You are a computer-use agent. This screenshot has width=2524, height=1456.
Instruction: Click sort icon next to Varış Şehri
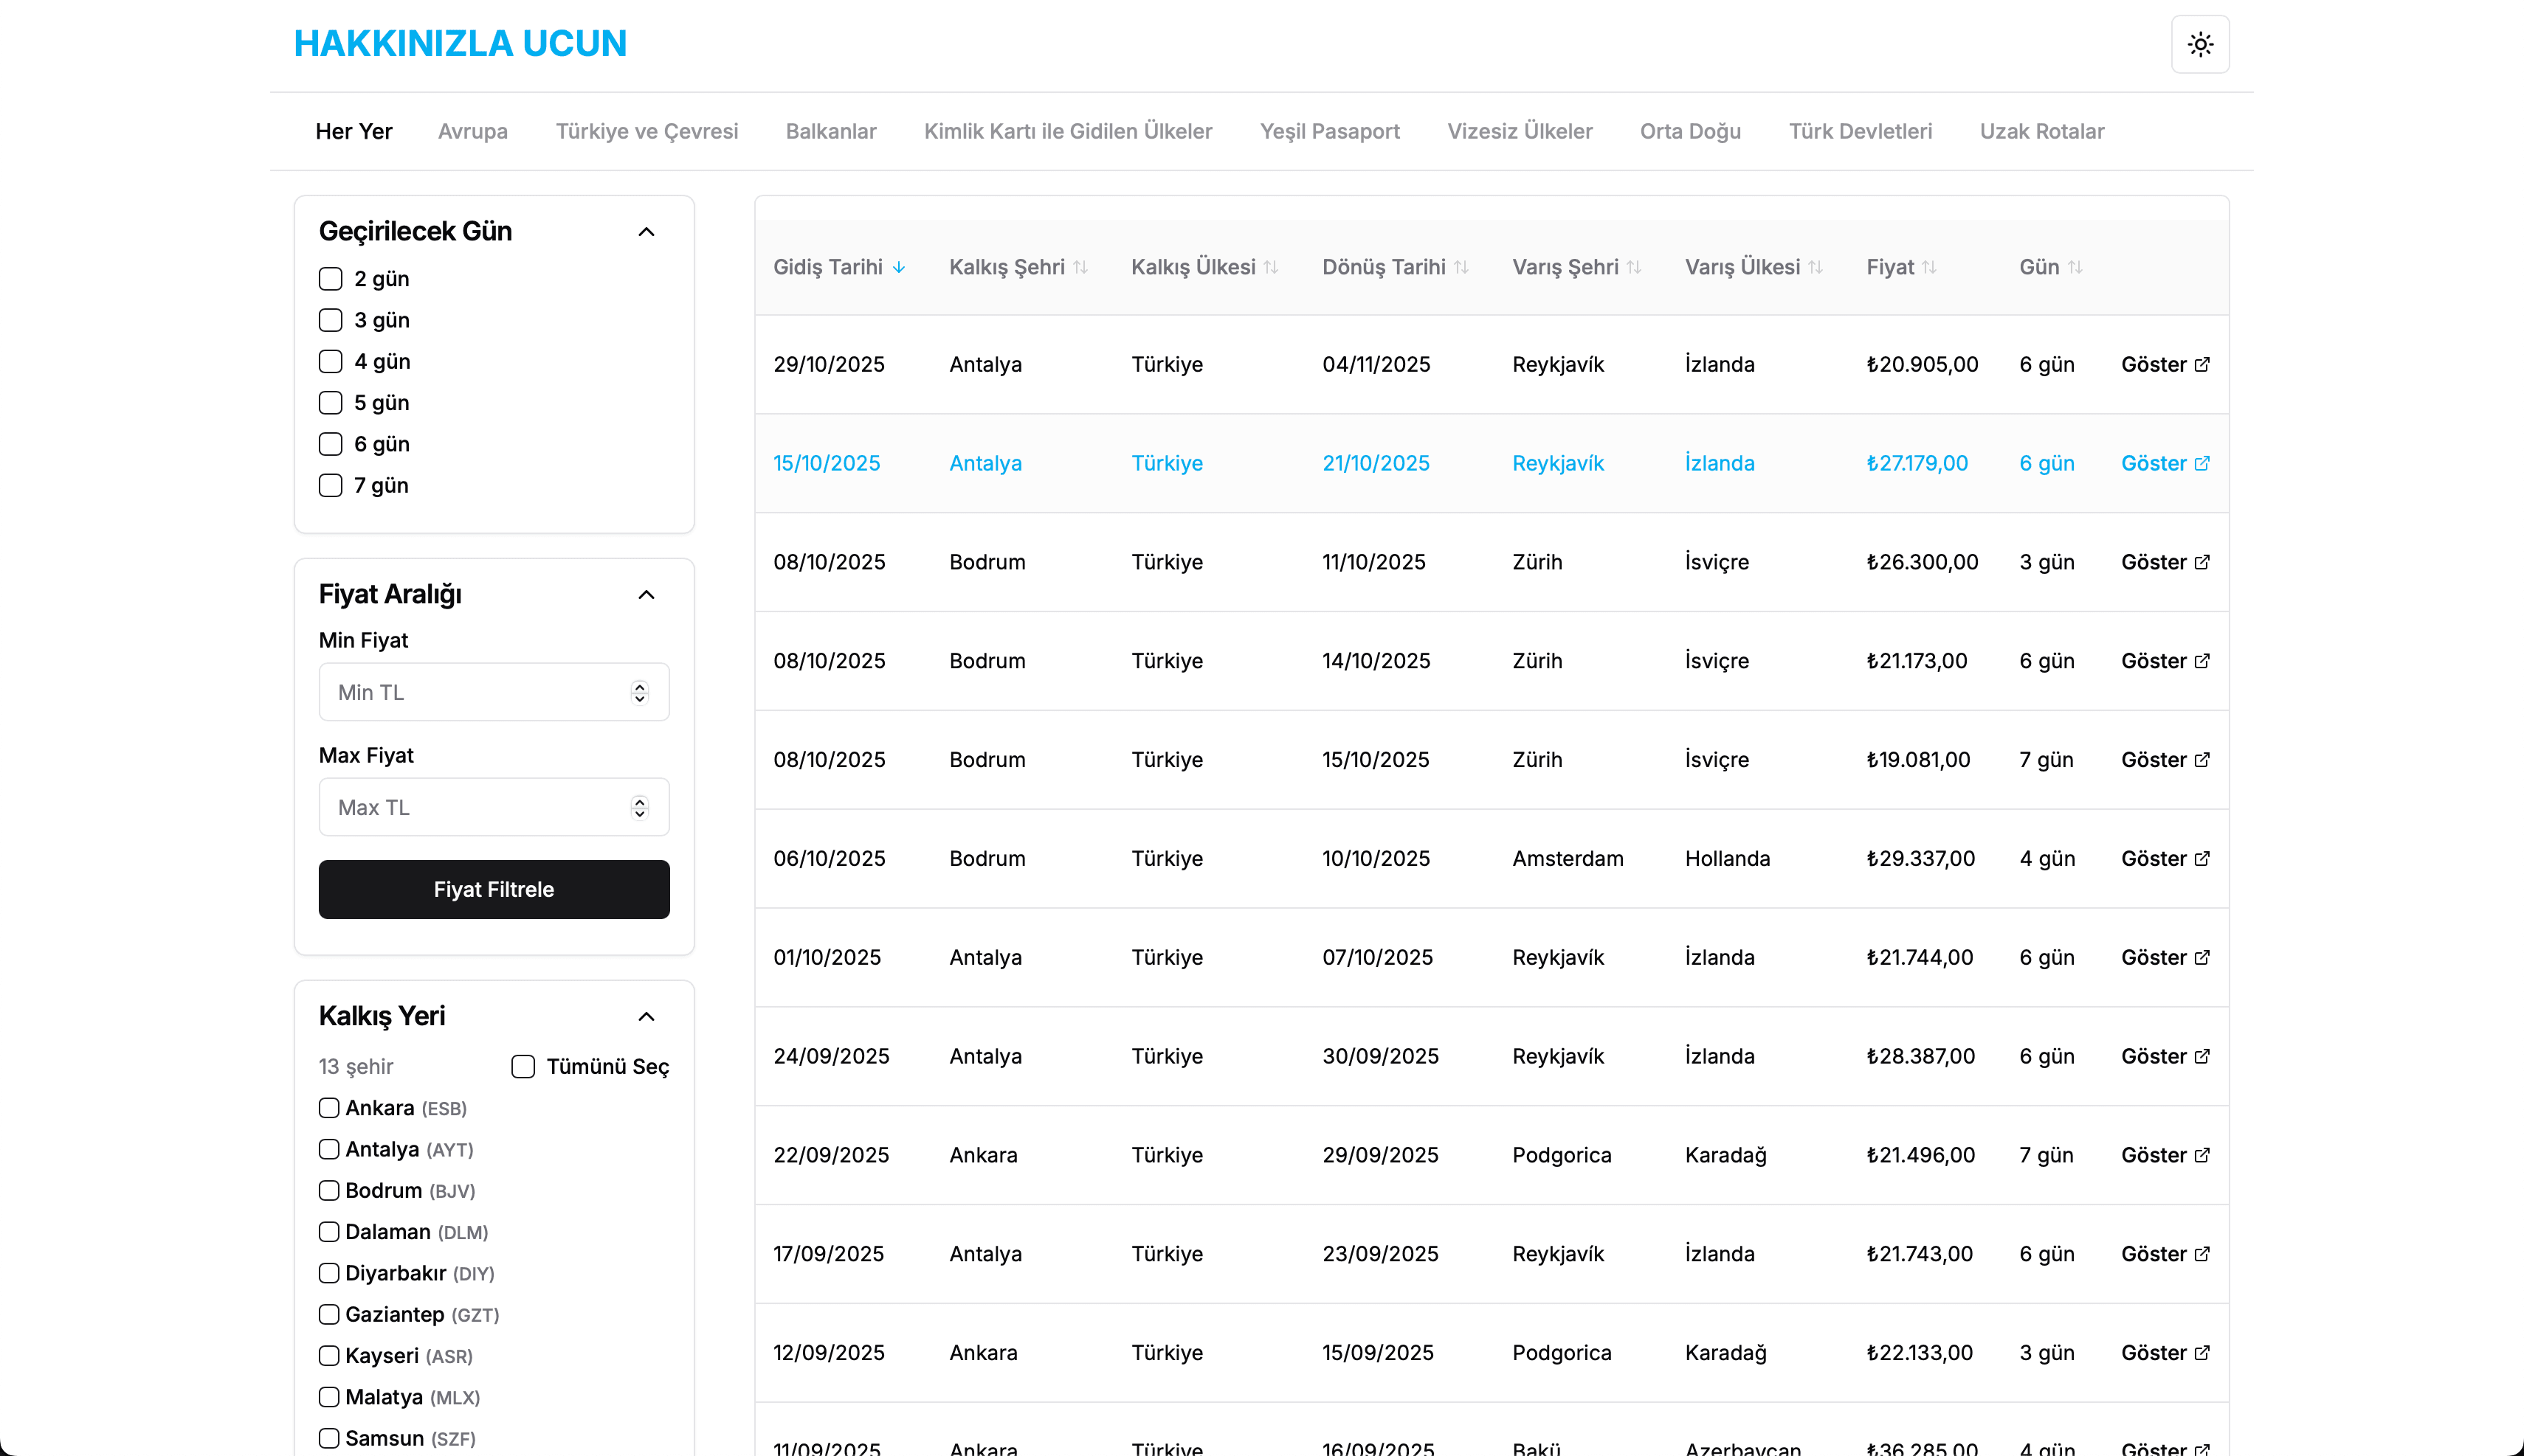[1634, 267]
